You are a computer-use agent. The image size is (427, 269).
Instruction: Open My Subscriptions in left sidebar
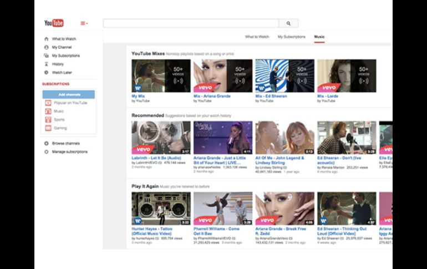click(66, 56)
